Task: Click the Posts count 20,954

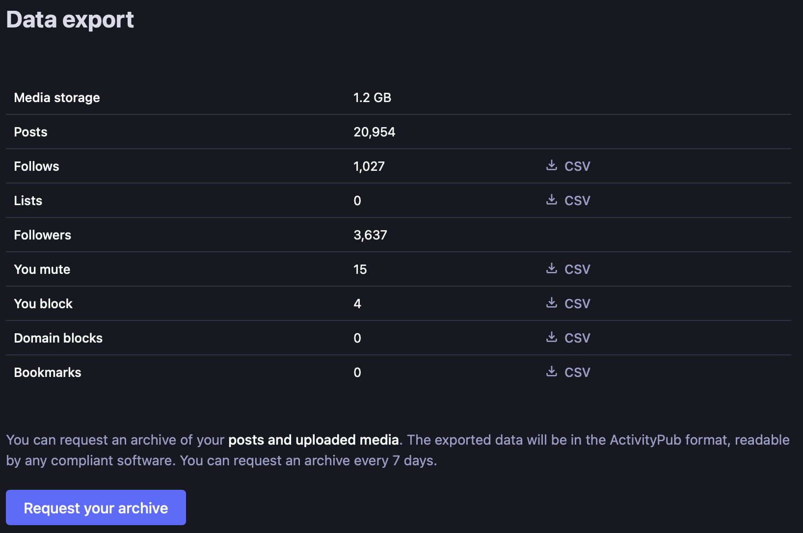Action: tap(375, 132)
